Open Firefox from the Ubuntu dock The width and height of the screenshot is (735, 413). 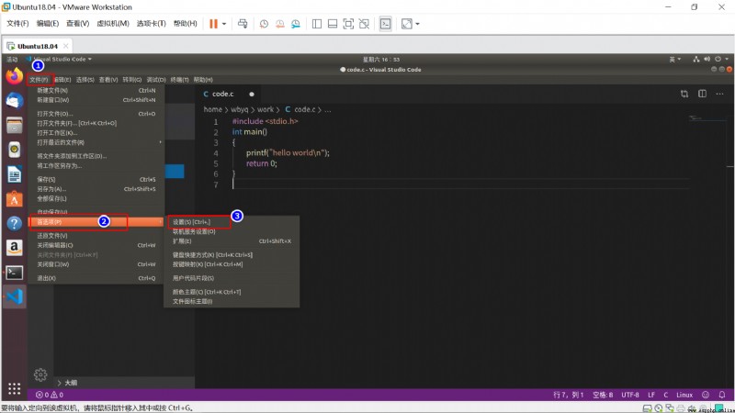click(14, 76)
